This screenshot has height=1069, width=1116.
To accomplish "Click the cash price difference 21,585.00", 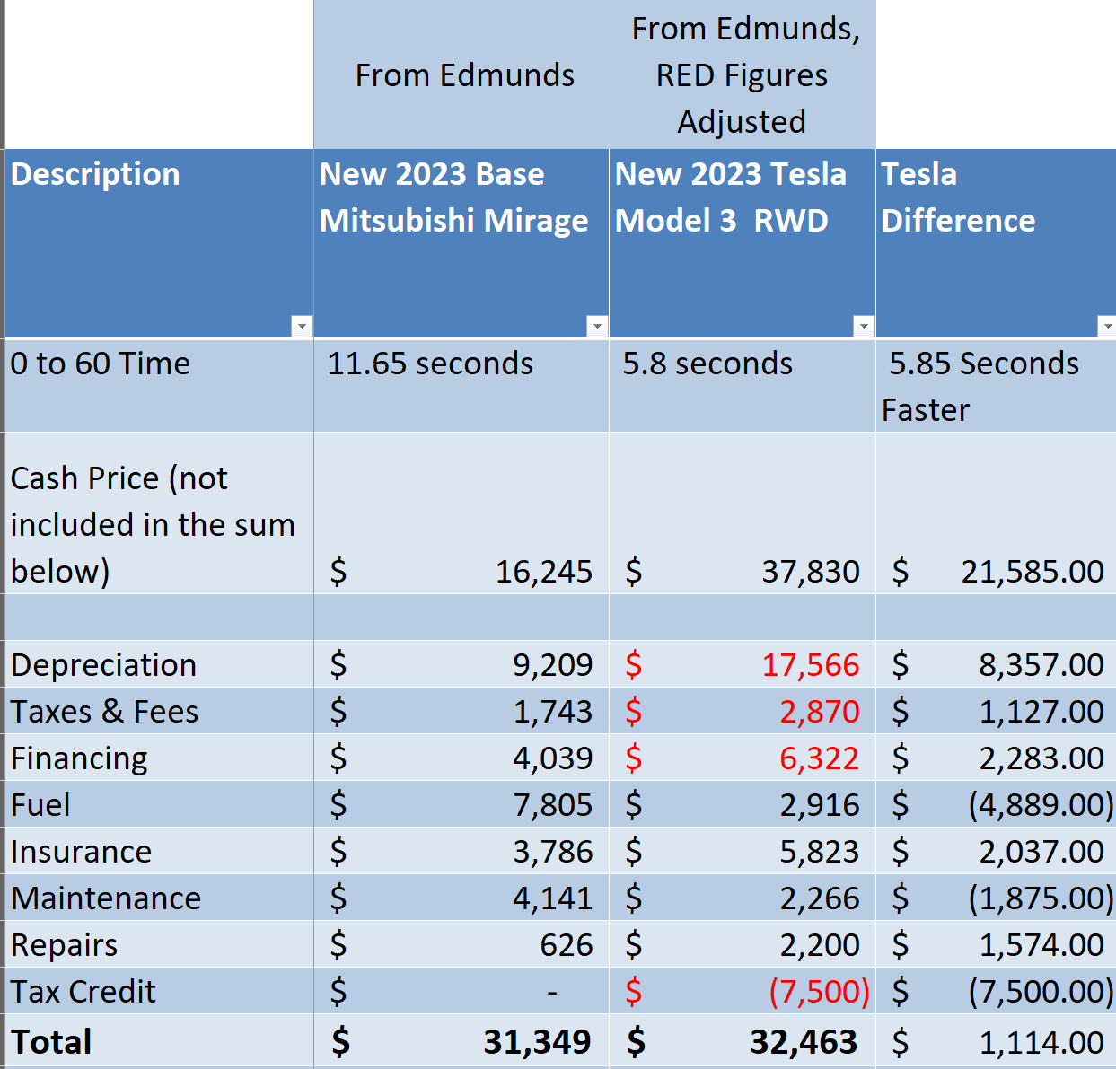I will click(1033, 572).
